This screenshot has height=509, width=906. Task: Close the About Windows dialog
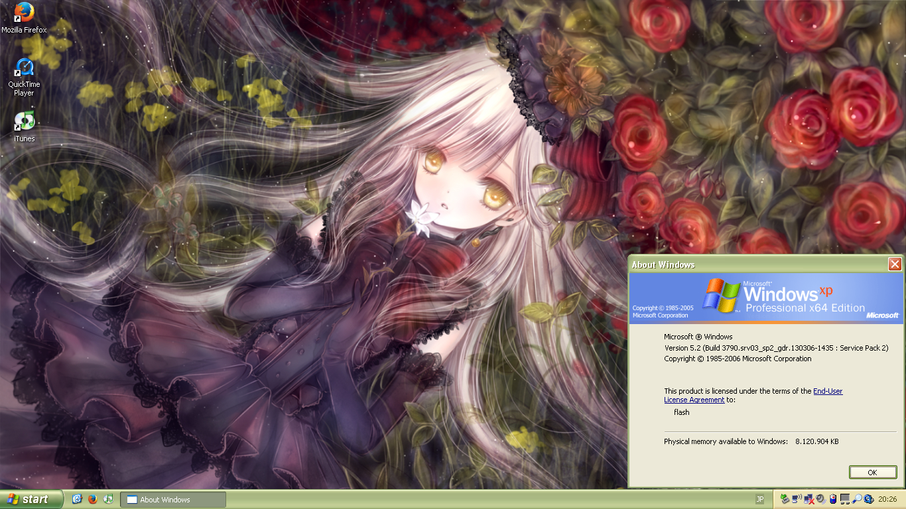pyautogui.click(x=895, y=264)
